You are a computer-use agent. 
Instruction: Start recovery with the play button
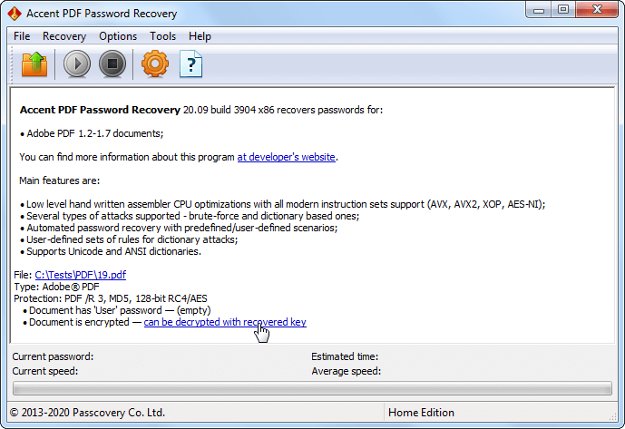(x=77, y=63)
